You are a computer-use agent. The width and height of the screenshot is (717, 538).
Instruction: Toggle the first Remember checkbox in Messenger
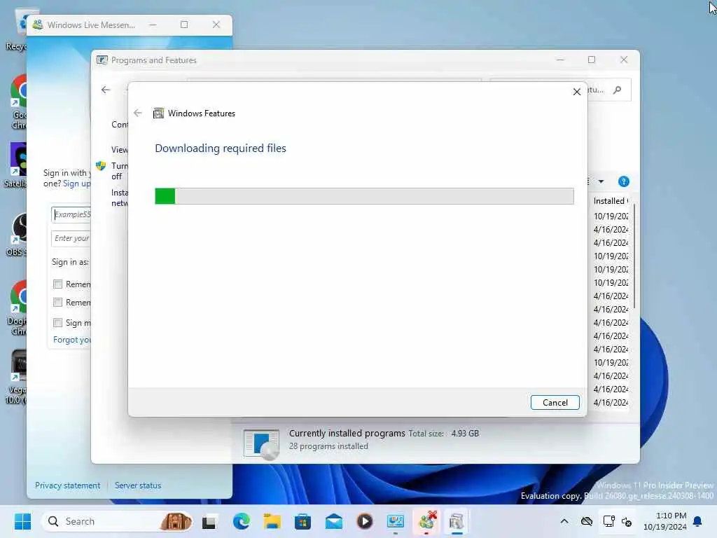click(57, 284)
